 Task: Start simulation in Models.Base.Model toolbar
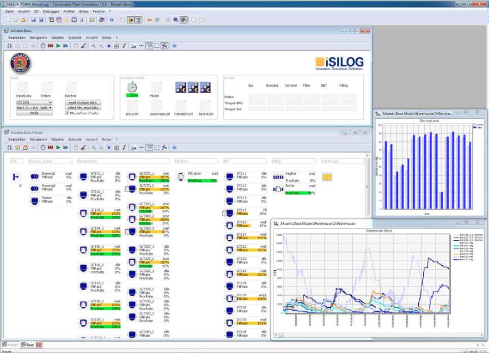pyautogui.click(x=58, y=147)
